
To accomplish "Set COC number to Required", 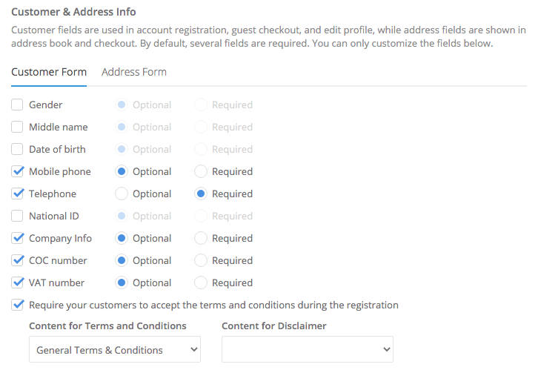I will (200, 261).
